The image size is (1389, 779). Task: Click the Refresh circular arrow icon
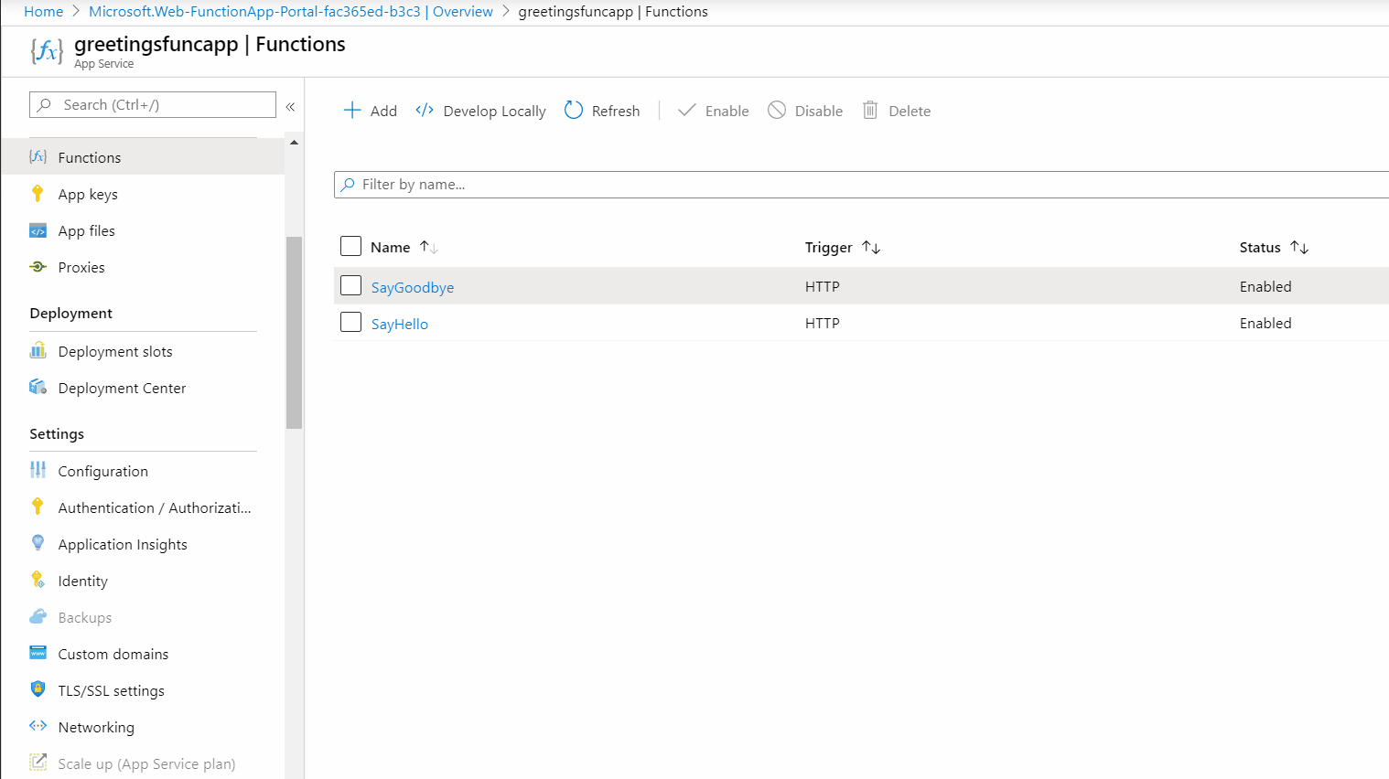[x=574, y=111]
